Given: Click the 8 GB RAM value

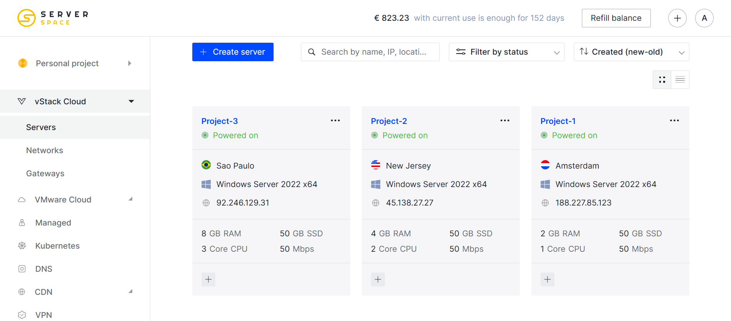Looking at the screenshot, I should tap(221, 234).
